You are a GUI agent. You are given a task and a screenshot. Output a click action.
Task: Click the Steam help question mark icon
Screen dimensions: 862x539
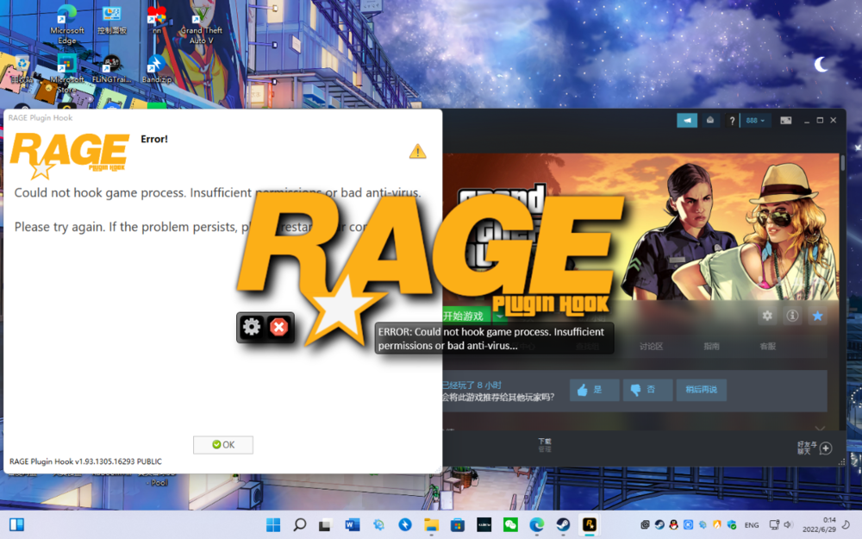[732, 121]
